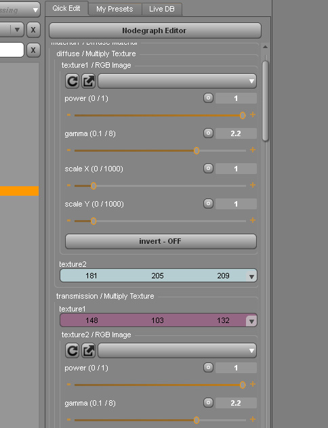328x428 pixels.
Task: Open external file for transmission texture2 image
Action: click(89, 351)
